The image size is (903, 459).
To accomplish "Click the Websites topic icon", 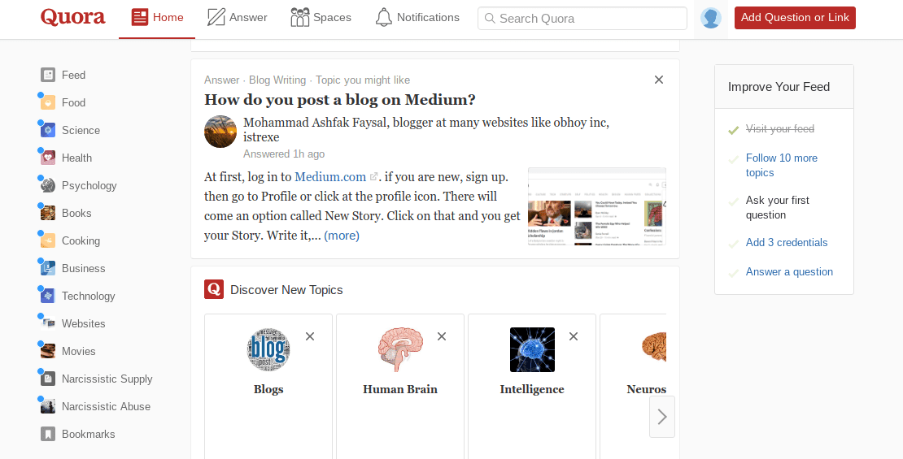I will pyautogui.click(x=48, y=323).
